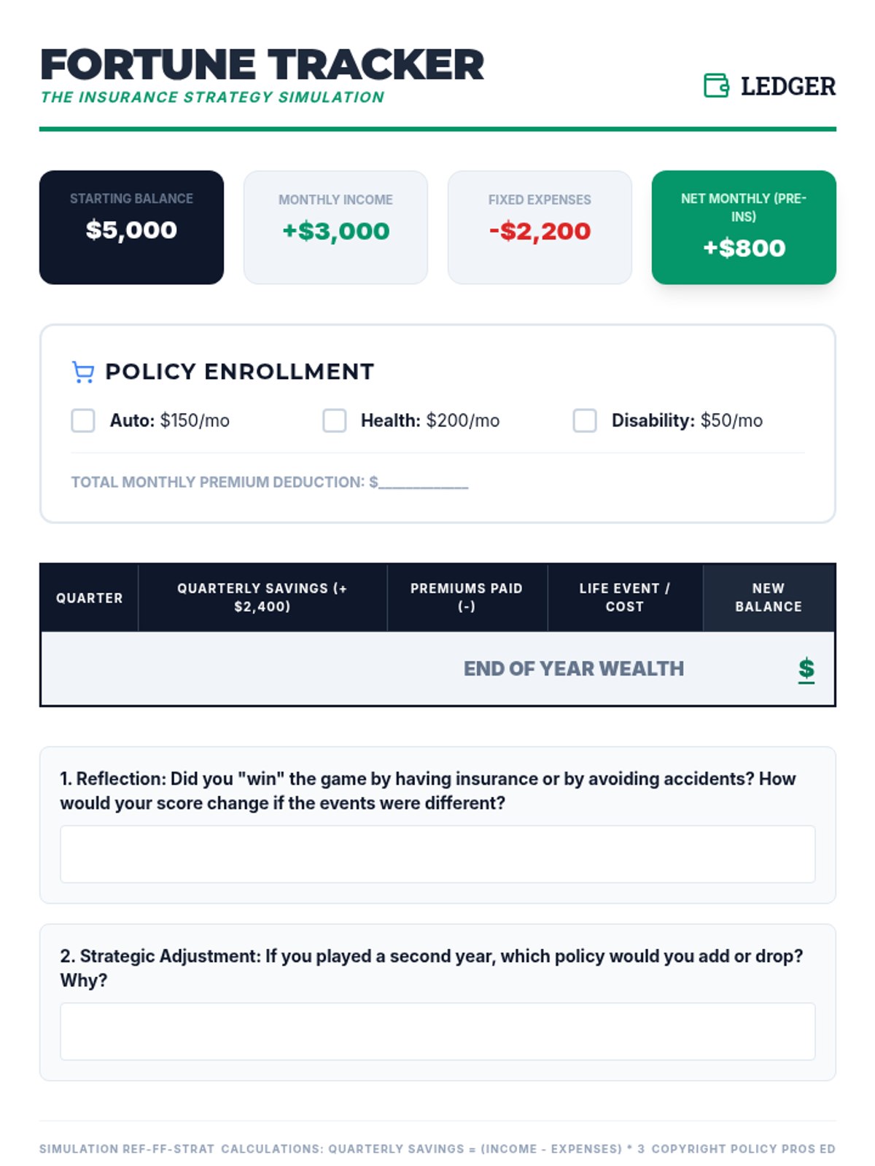Select the Premiums Paid column header
This screenshot has width=875, height=1166.
[467, 598]
